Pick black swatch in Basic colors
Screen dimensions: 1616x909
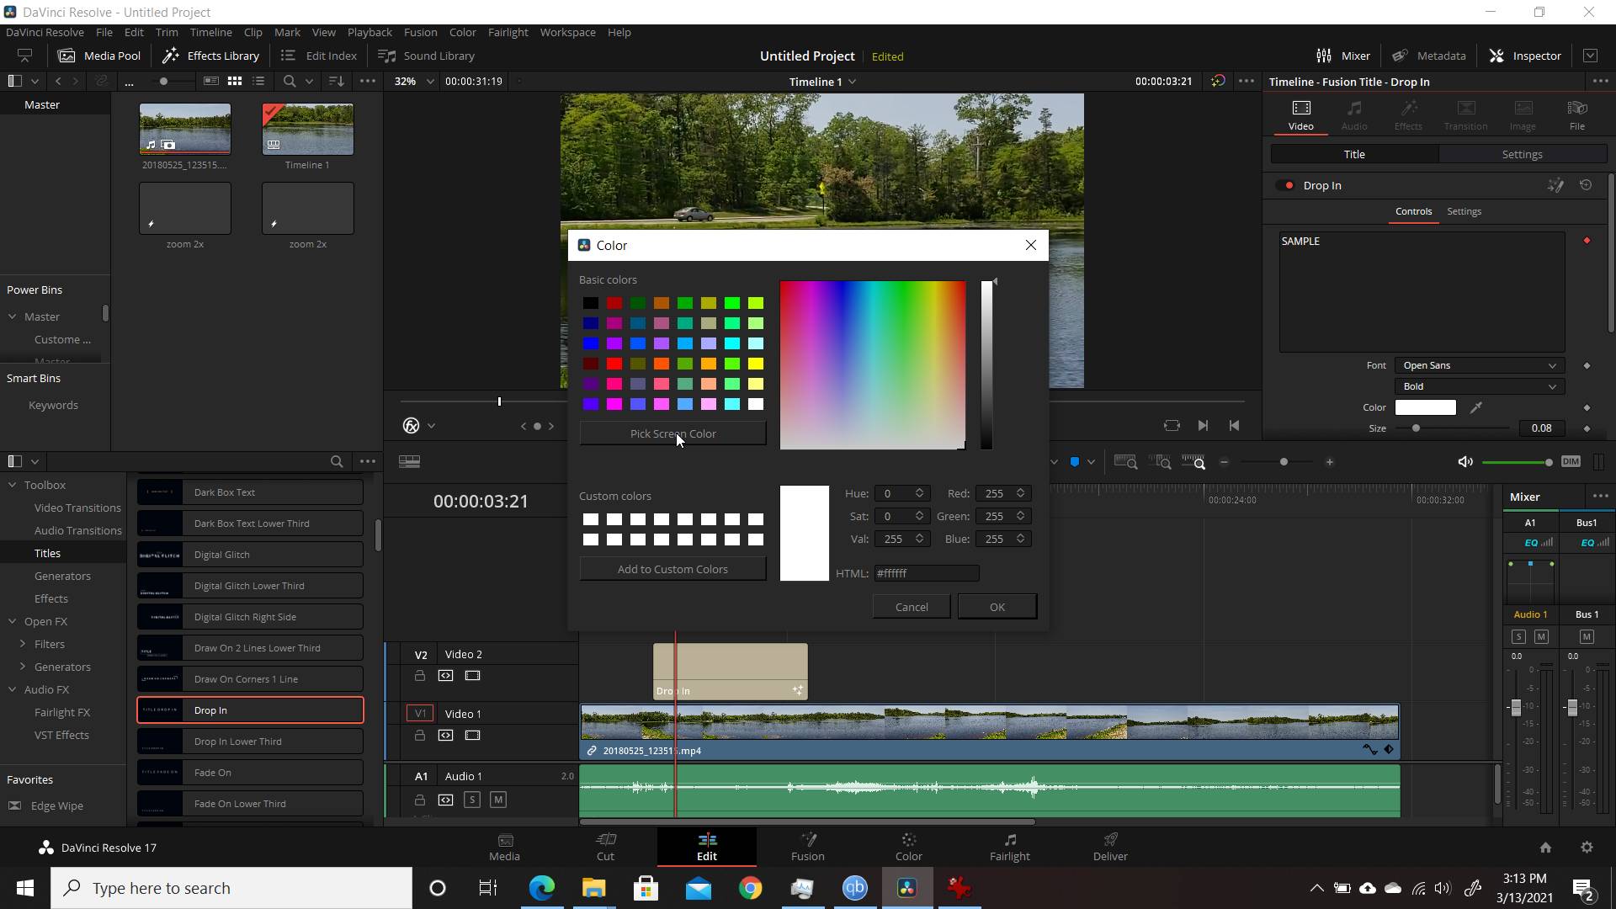[591, 303]
